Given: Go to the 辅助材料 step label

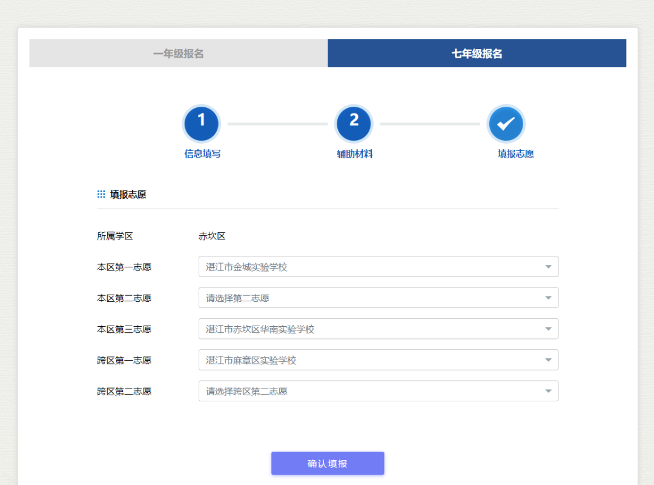Looking at the screenshot, I should [x=355, y=154].
